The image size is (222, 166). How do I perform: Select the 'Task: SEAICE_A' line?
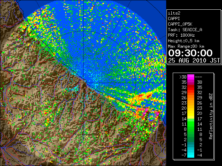(x=185, y=30)
